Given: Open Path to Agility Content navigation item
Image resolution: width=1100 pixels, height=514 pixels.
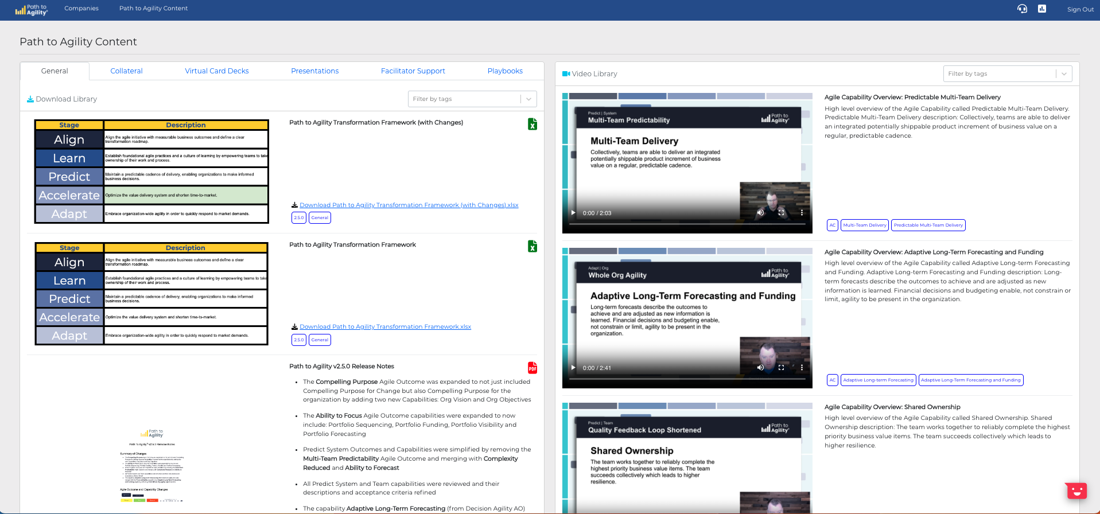Looking at the screenshot, I should [x=153, y=9].
